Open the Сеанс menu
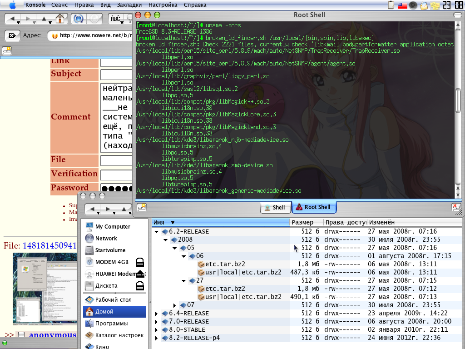This screenshot has width=465, height=349. 59,5
